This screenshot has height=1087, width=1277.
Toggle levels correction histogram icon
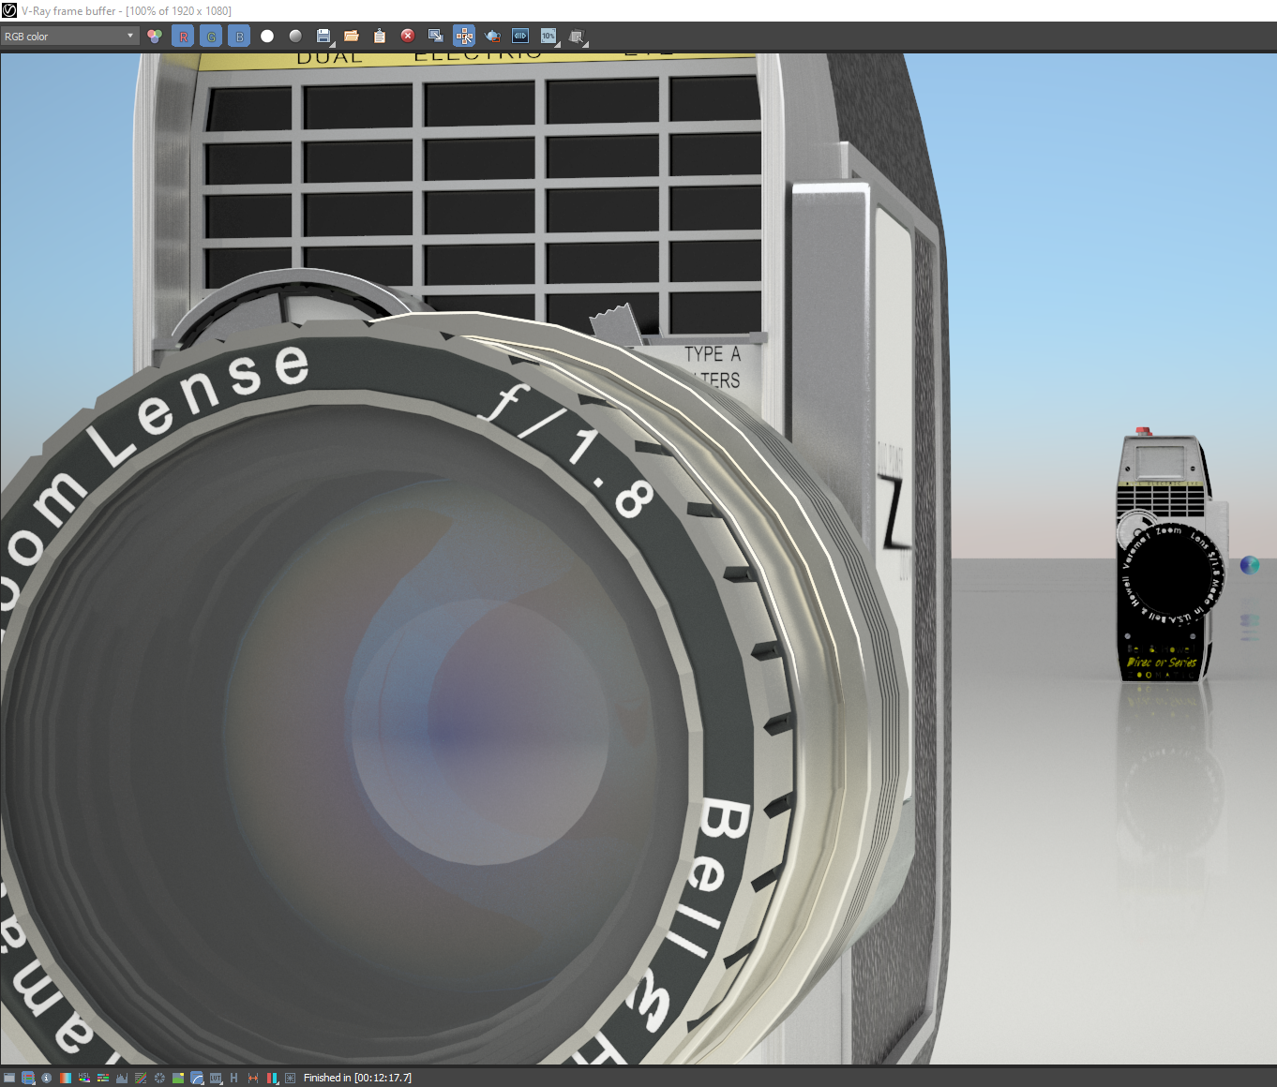click(122, 1078)
